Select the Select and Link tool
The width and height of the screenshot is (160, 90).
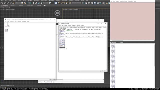pyautogui.click(x=8, y=3)
